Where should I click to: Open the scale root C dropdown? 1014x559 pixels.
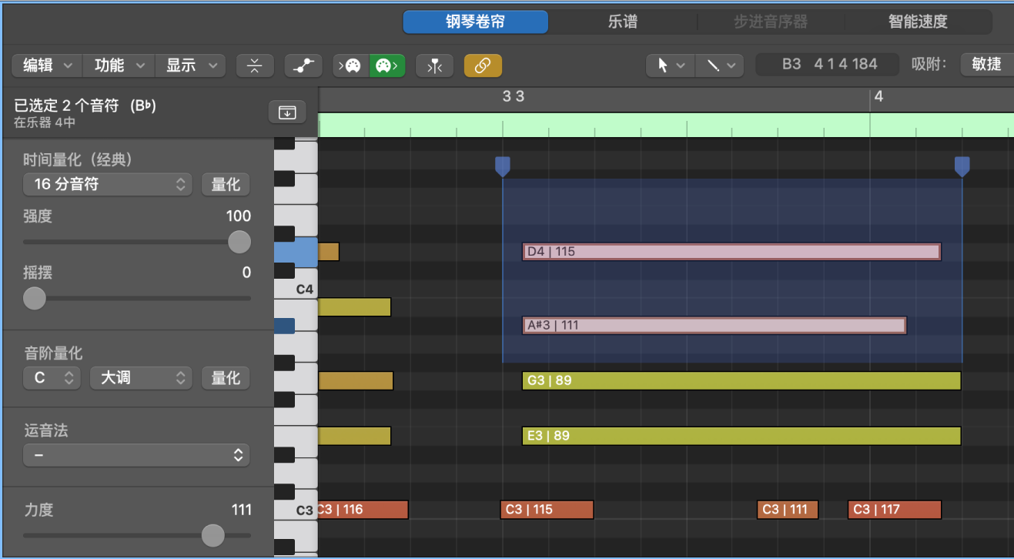(52, 378)
